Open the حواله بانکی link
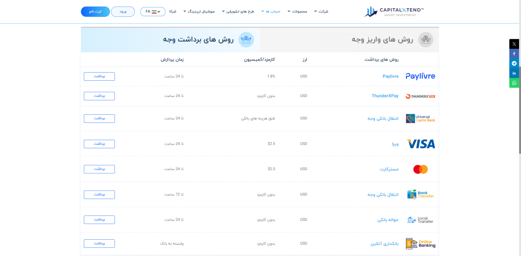This screenshot has width=521, height=256. [x=388, y=220]
